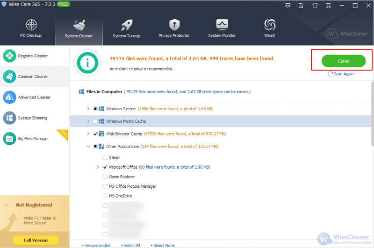Image resolution: width=374 pixels, height=248 pixels.
Task: Open the Privacy Protector shield icon
Action: click(x=174, y=25)
